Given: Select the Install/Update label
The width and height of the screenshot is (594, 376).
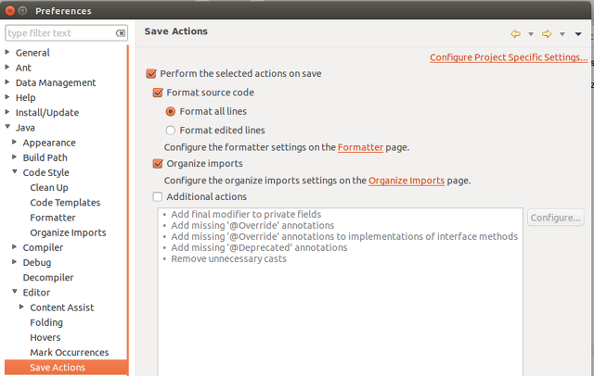Looking at the screenshot, I should pyautogui.click(x=47, y=113).
